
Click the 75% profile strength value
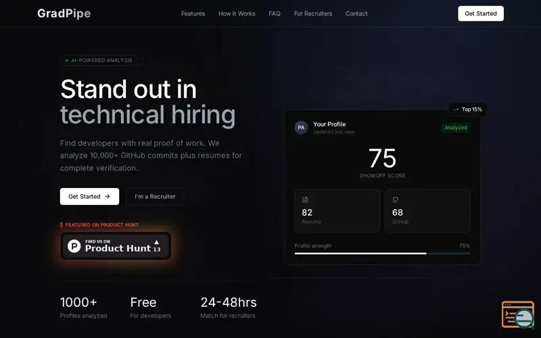point(465,246)
